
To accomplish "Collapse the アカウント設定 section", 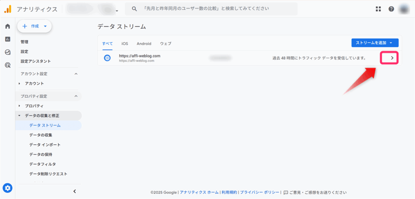I will [x=76, y=74].
